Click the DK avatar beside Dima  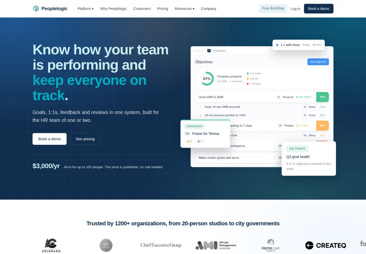(305, 136)
